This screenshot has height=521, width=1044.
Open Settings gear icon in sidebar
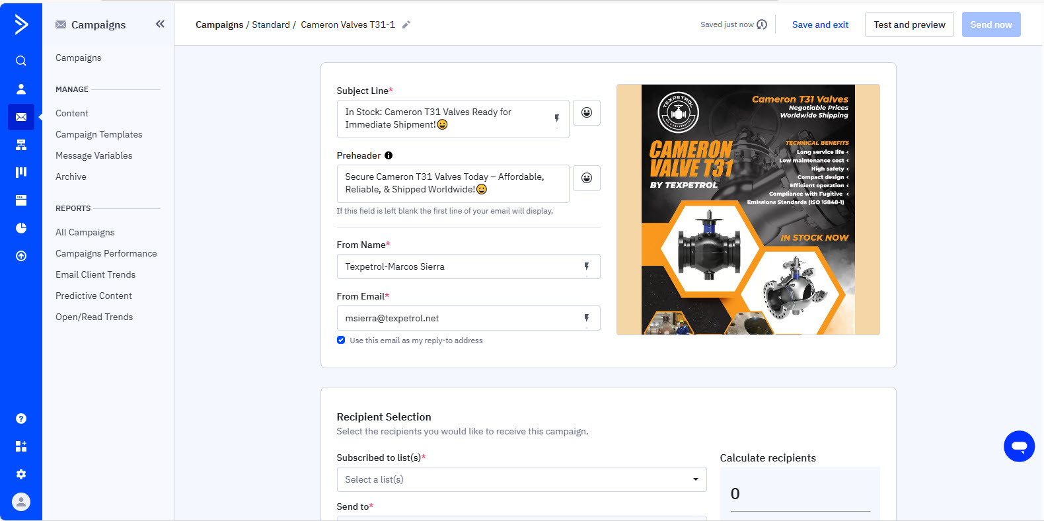coord(21,474)
